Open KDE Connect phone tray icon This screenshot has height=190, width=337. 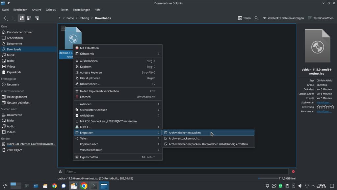tap(294, 186)
